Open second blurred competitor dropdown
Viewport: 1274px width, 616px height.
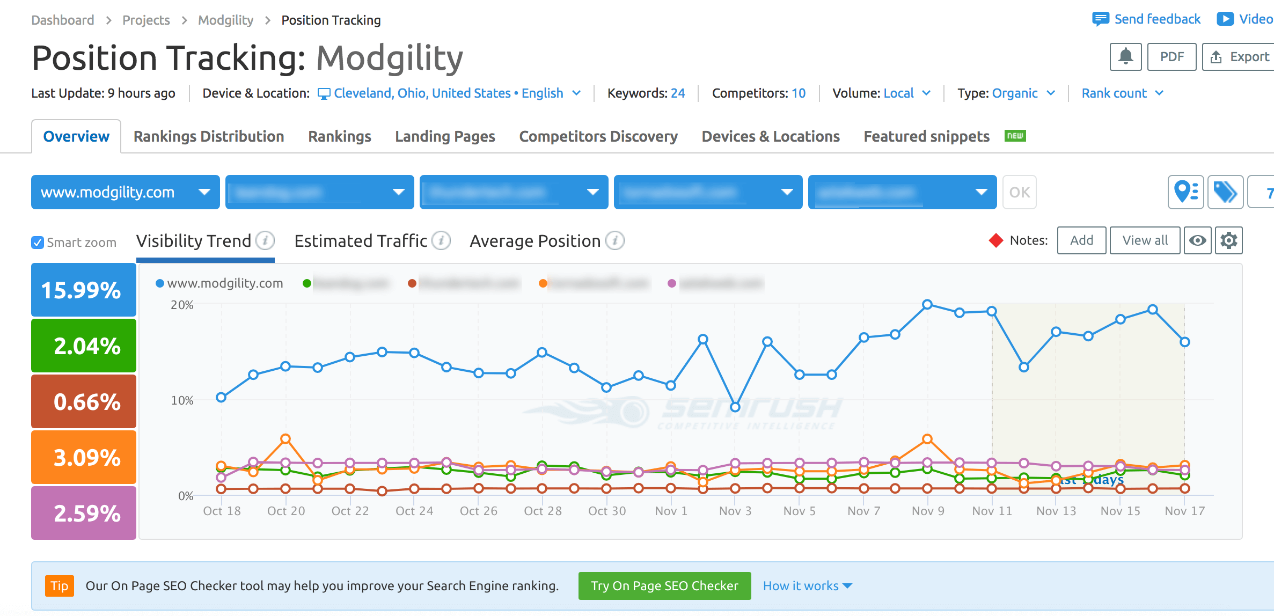[x=320, y=192]
